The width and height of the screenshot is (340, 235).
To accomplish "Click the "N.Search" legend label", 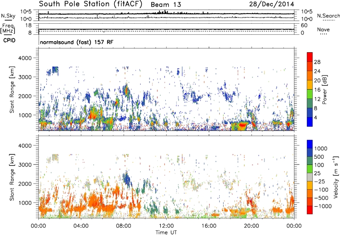I will tap(328, 16).
